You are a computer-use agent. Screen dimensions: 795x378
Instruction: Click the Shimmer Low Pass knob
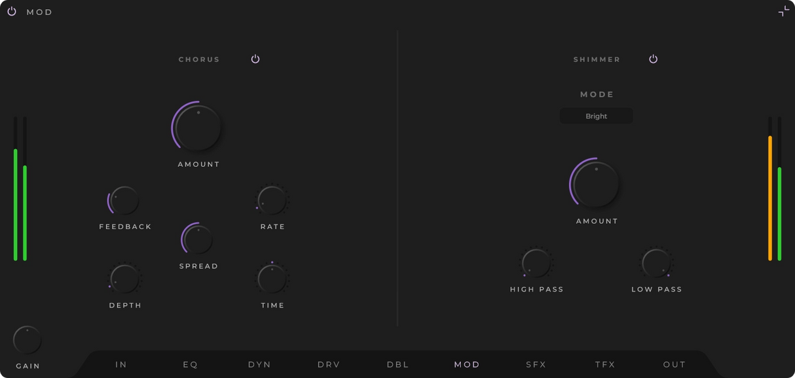[656, 263]
